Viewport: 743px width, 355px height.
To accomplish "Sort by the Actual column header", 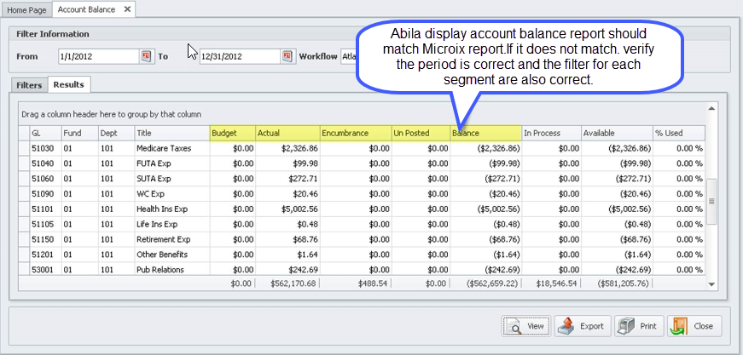I will [x=287, y=133].
